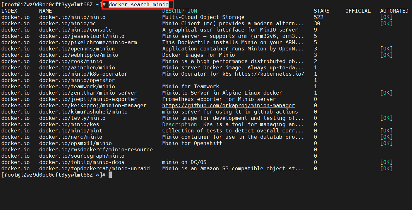
Task: Open the kubernetes.io link in descriptions
Action: 270,74
